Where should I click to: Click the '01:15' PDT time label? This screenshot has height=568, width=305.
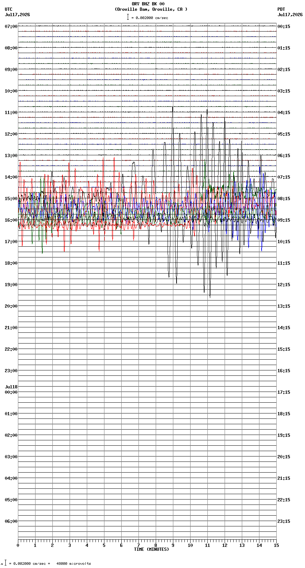(284, 48)
